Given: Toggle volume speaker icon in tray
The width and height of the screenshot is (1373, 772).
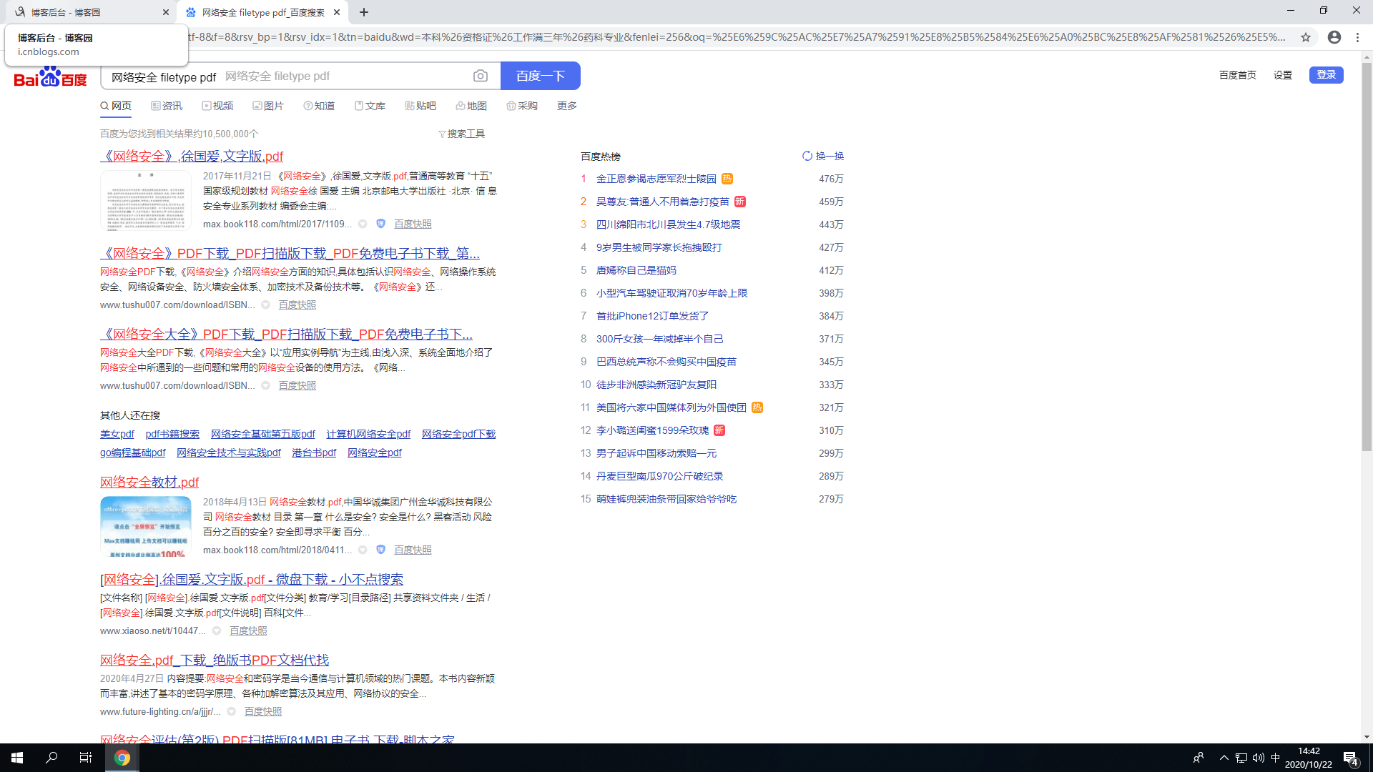Looking at the screenshot, I should (1259, 758).
